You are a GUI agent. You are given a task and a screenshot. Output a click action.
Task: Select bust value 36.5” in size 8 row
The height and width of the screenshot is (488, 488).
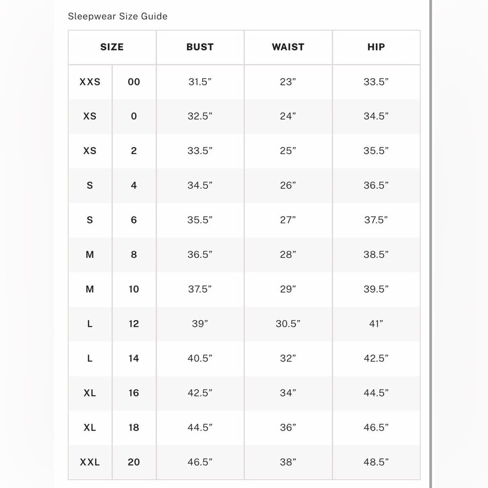click(200, 254)
